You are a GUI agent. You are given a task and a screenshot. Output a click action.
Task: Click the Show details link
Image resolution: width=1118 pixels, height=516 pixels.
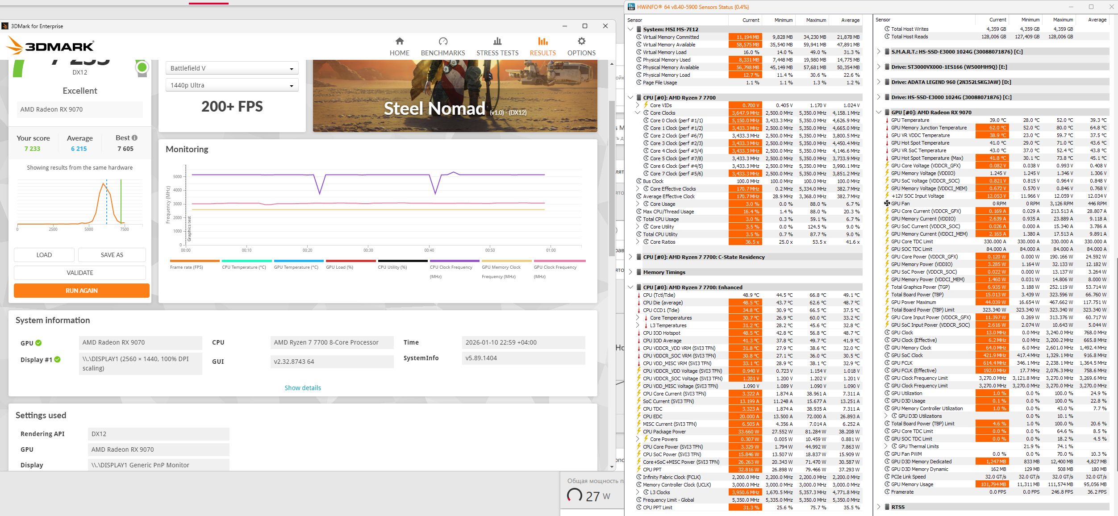coord(303,388)
